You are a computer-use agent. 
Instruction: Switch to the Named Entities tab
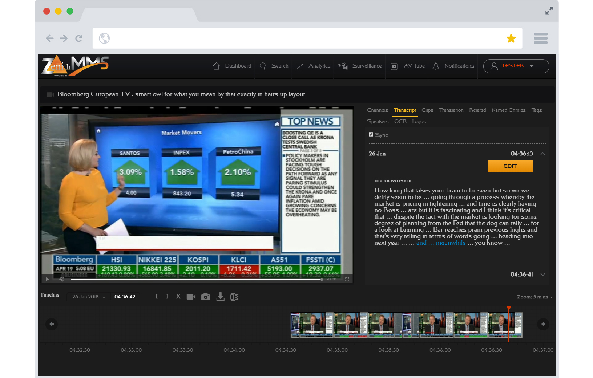click(508, 110)
